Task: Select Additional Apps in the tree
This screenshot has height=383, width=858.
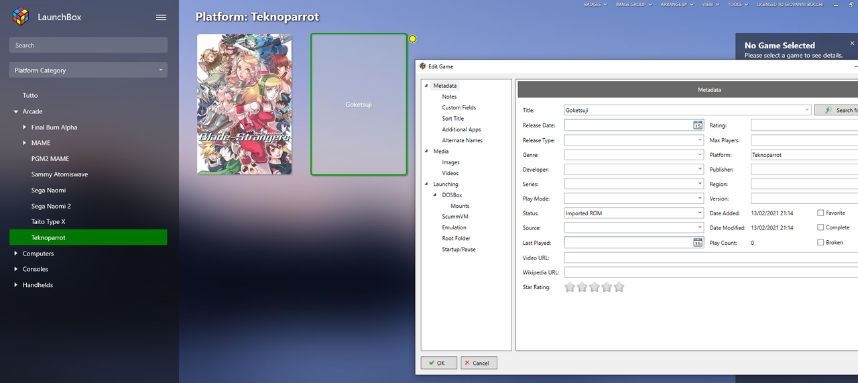Action: [461, 129]
